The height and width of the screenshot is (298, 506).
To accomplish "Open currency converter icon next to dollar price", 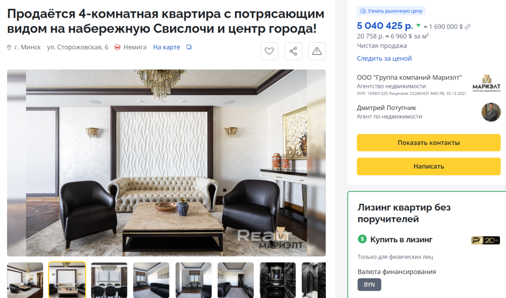I will click(467, 27).
